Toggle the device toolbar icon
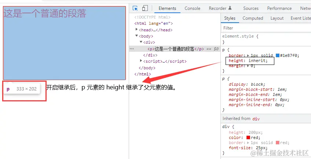The height and width of the screenshot is (159, 311). pyautogui.click(x=145, y=8)
